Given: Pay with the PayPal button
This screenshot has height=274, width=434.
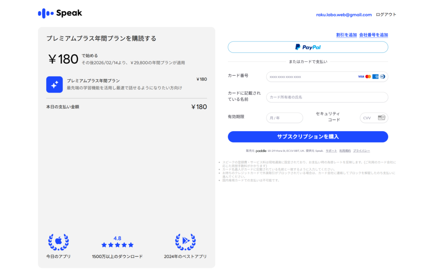Looking at the screenshot, I should [x=308, y=47].
